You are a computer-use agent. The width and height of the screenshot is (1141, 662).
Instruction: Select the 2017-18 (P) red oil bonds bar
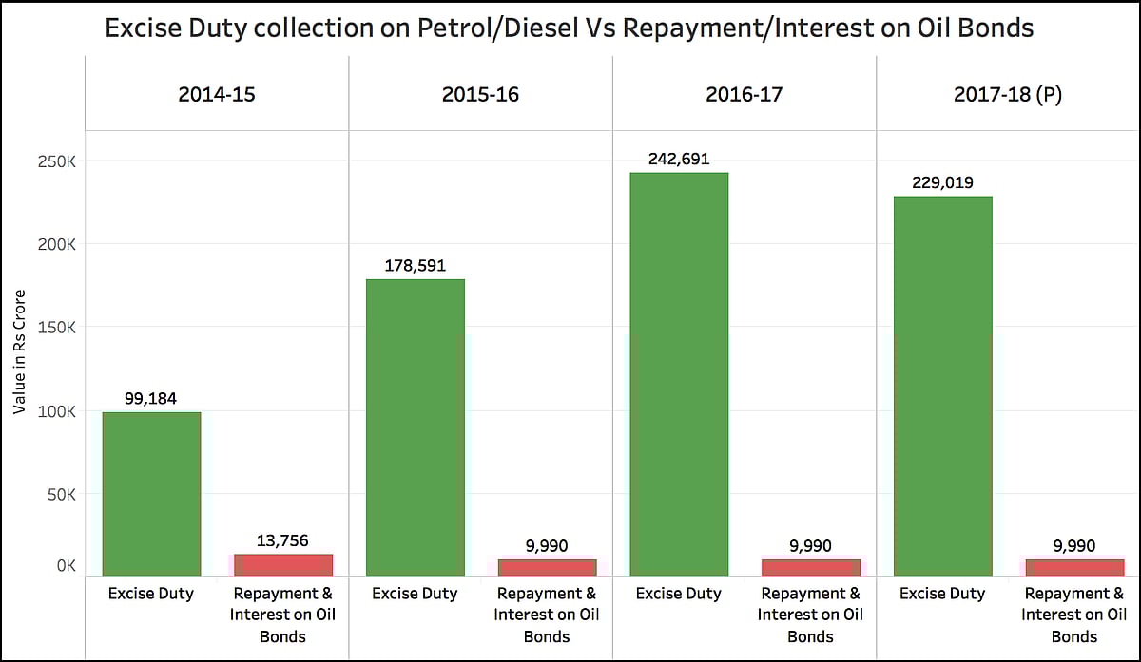pos(1075,568)
